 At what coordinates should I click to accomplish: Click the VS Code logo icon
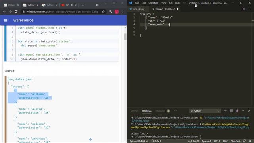tap(131, 3)
